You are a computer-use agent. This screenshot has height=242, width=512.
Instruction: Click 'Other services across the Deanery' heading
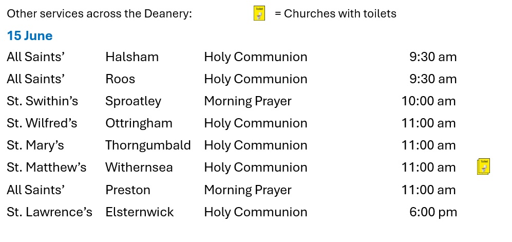click(99, 14)
